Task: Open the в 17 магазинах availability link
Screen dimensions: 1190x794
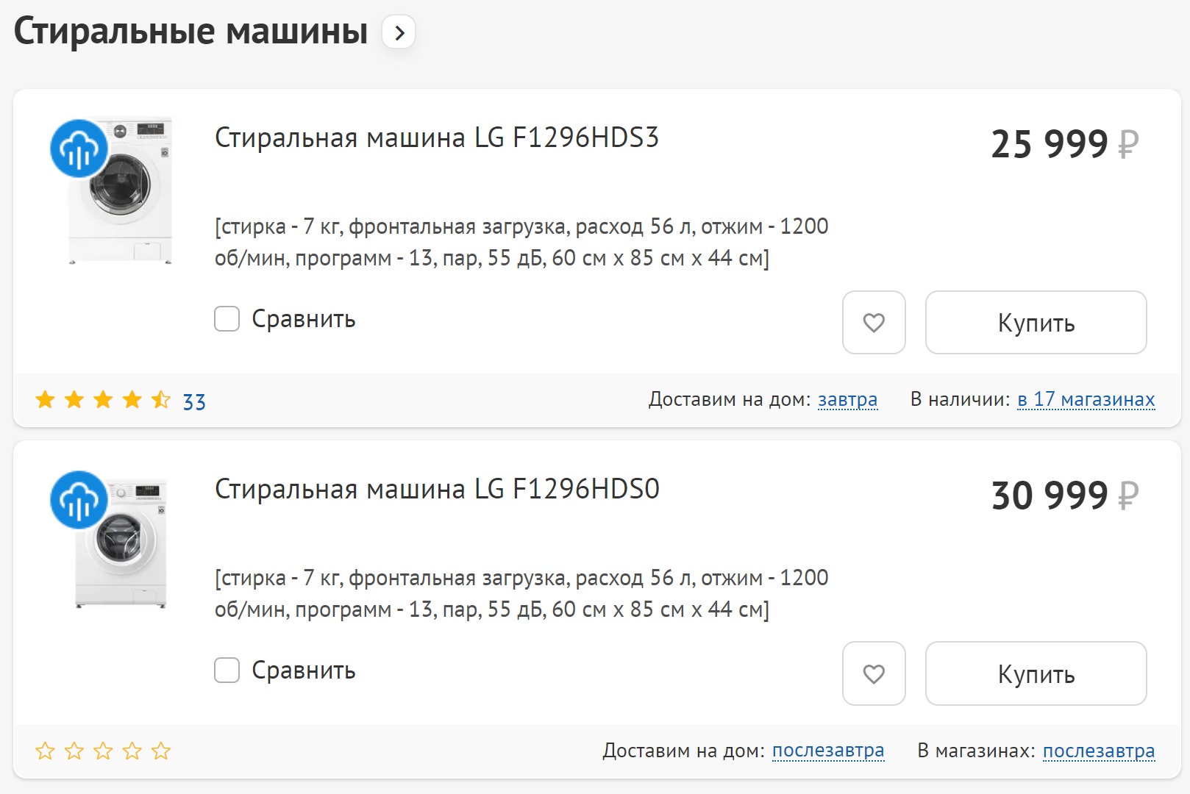Action: [1086, 399]
